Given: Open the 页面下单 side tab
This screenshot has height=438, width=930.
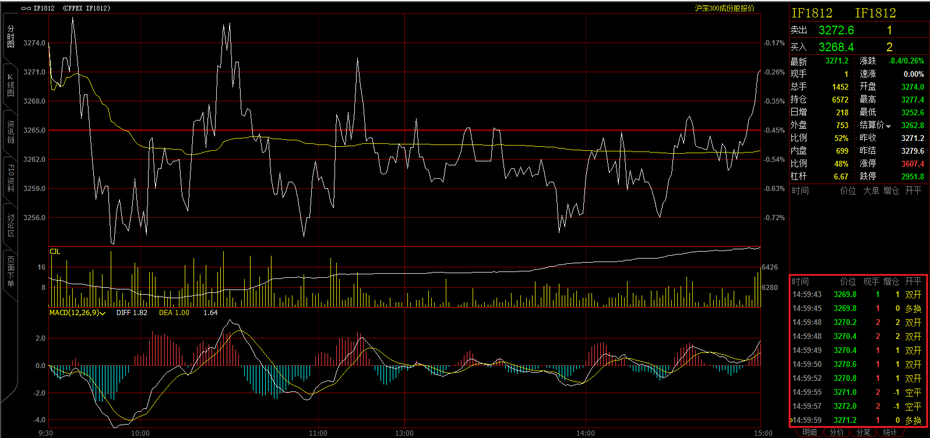Looking at the screenshot, I should pos(10,271).
